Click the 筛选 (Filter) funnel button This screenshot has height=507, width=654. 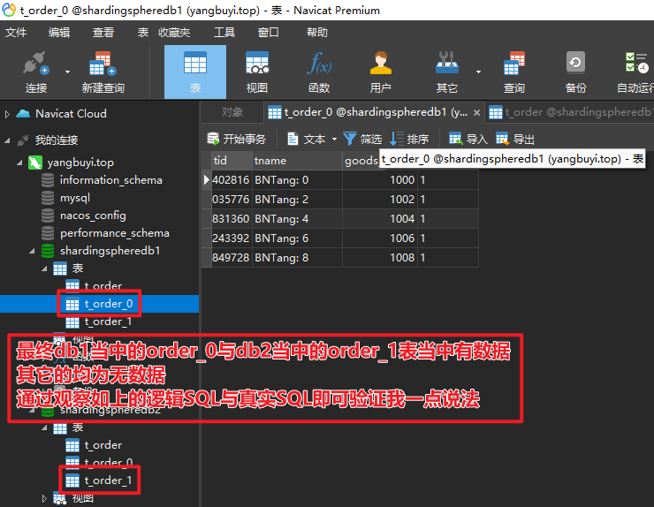pyautogui.click(x=362, y=139)
